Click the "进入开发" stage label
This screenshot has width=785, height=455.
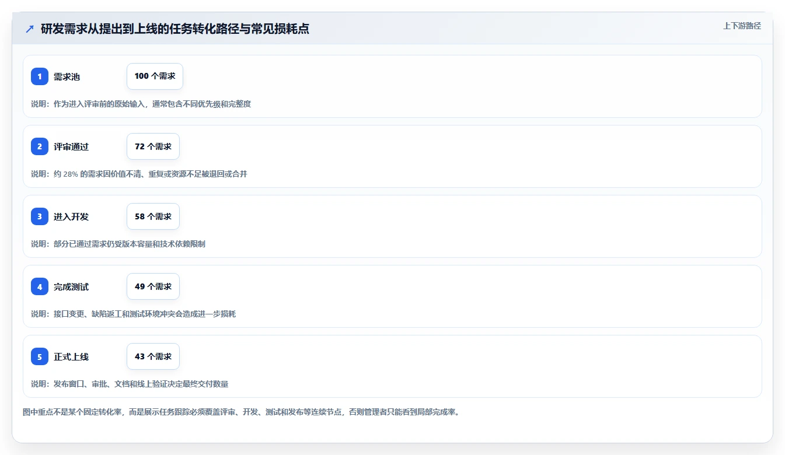(x=71, y=216)
